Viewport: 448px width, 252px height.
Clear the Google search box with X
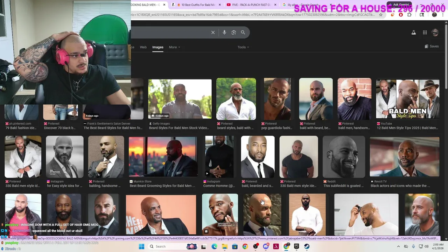213,33
